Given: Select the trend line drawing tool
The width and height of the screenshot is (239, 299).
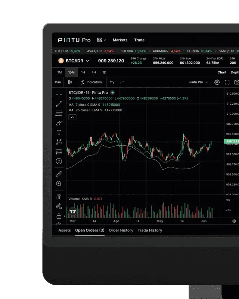Looking at the screenshot, I should tap(59, 104).
